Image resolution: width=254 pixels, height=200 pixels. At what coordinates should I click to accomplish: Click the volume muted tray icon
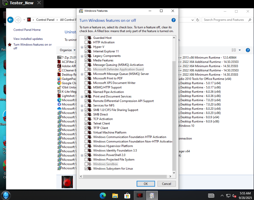[x=234, y=196]
